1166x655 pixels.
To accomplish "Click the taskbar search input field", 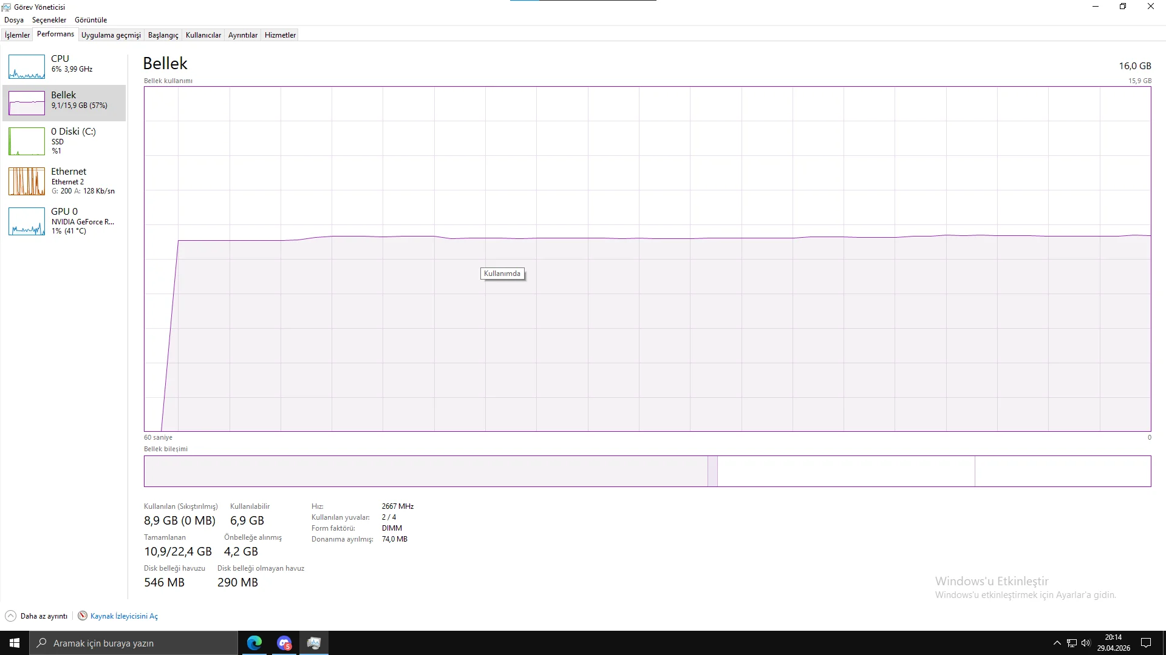I will [134, 643].
